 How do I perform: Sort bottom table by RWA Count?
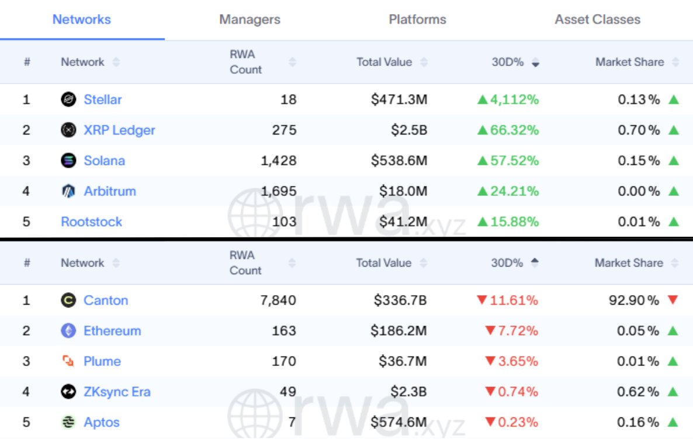[292, 263]
